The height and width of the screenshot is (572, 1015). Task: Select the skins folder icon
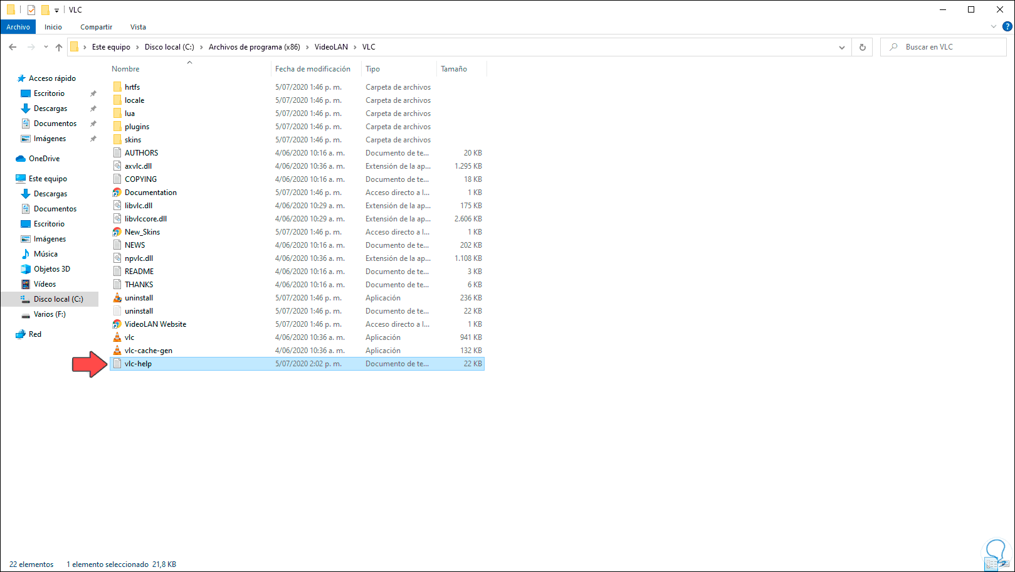coord(117,140)
